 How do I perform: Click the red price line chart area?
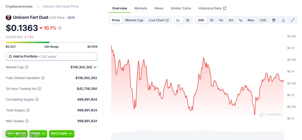(x=197, y=82)
